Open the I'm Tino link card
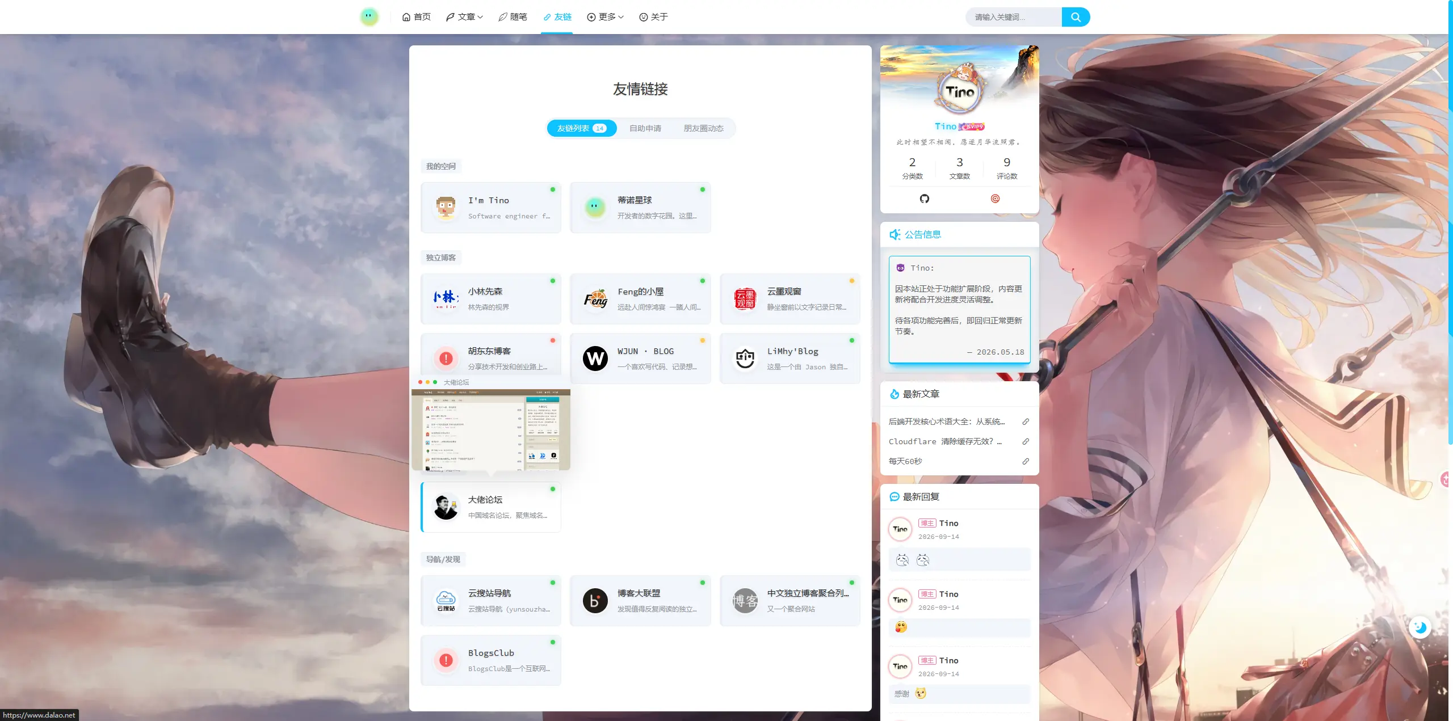This screenshot has width=1453, height=721. click(491, 208)
